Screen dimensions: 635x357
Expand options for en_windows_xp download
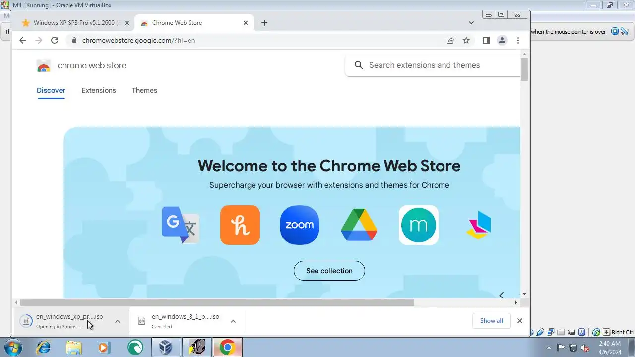[x=118, y=321]
